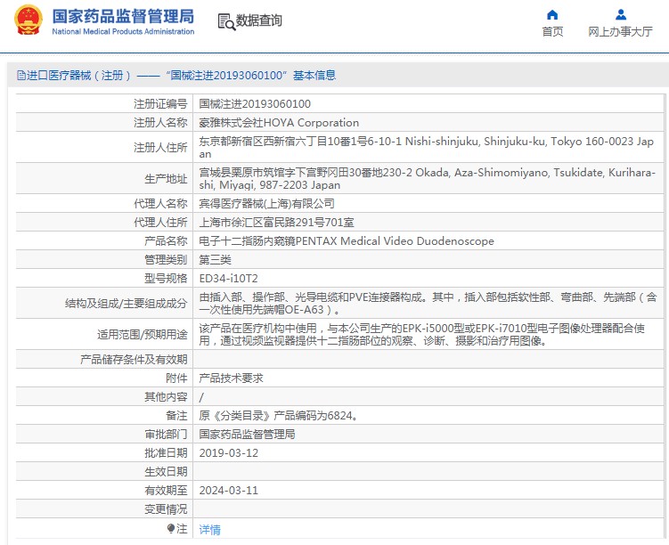Click National Medical Products Administration subtitle

(x=123, y=31)
